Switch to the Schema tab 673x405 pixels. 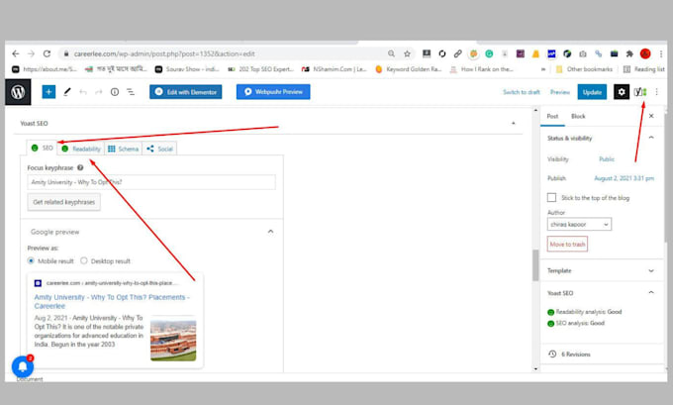[x=123, y=149]
